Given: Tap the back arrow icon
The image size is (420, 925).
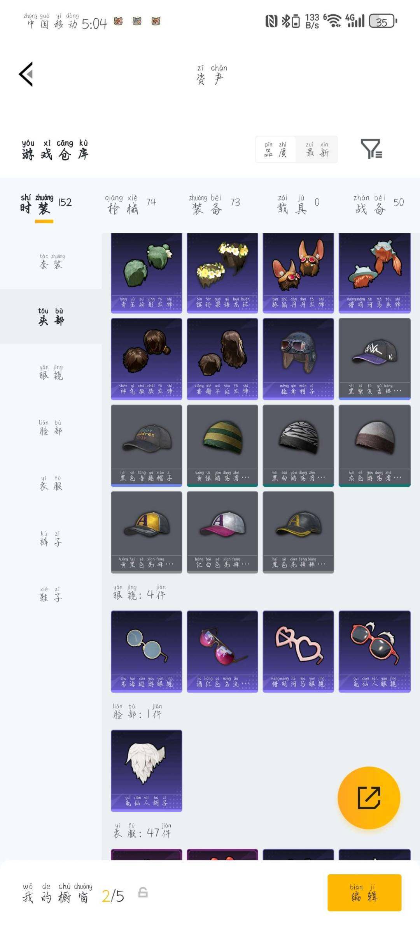Looking at the screenshot, I should (x=26, y=74).
